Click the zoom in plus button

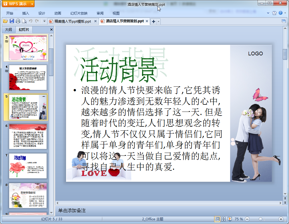pyautogui.click(x=281, y=219)
